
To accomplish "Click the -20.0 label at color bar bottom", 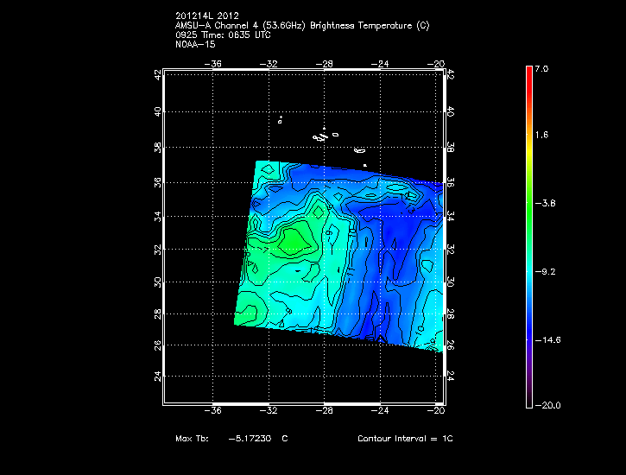I will (x=548, y=405).
